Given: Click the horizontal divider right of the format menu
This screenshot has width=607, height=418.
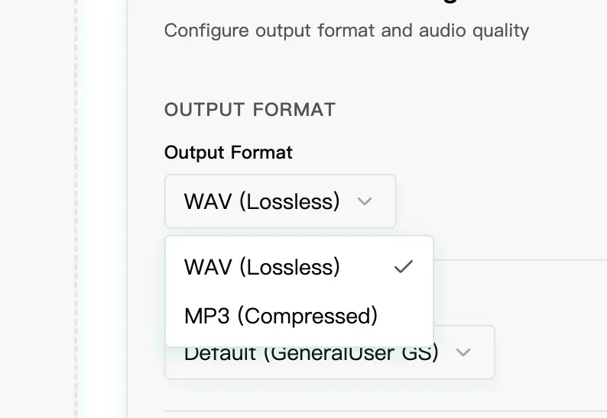Looking at the screenshot, I should 520,260.
